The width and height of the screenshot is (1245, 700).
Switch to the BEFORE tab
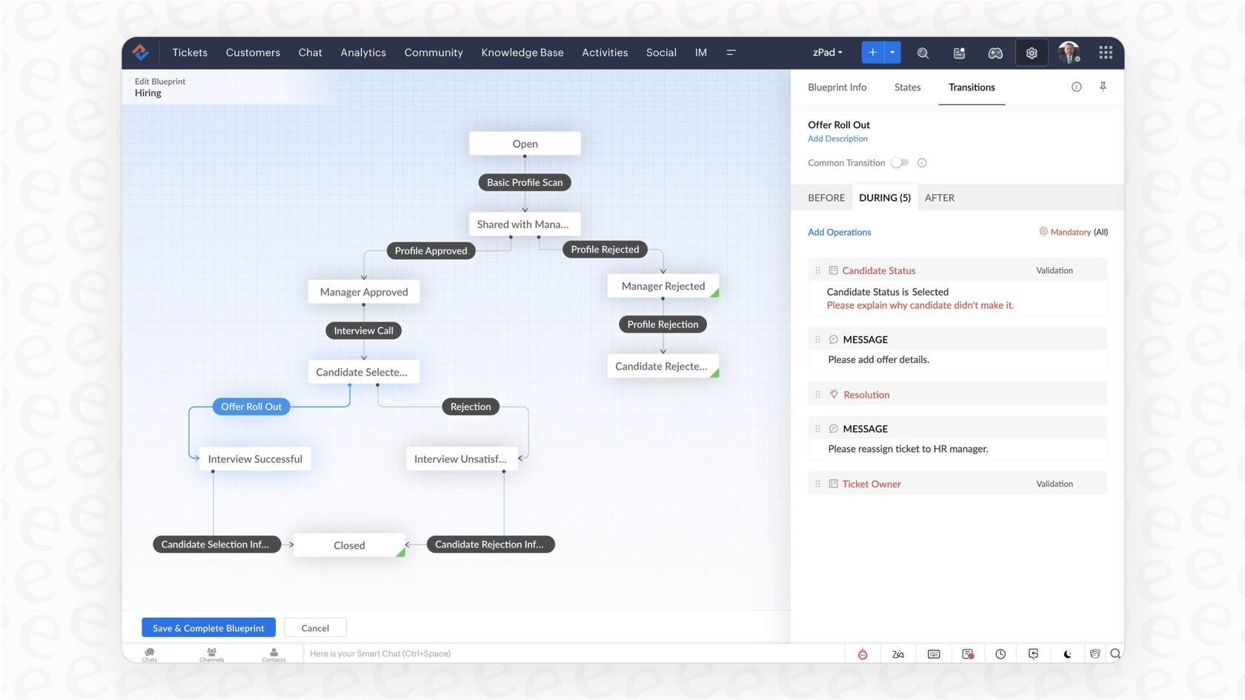[x=826, y=197]
